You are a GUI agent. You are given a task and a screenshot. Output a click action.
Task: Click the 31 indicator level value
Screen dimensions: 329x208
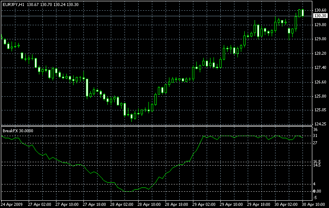coord(315,136)
